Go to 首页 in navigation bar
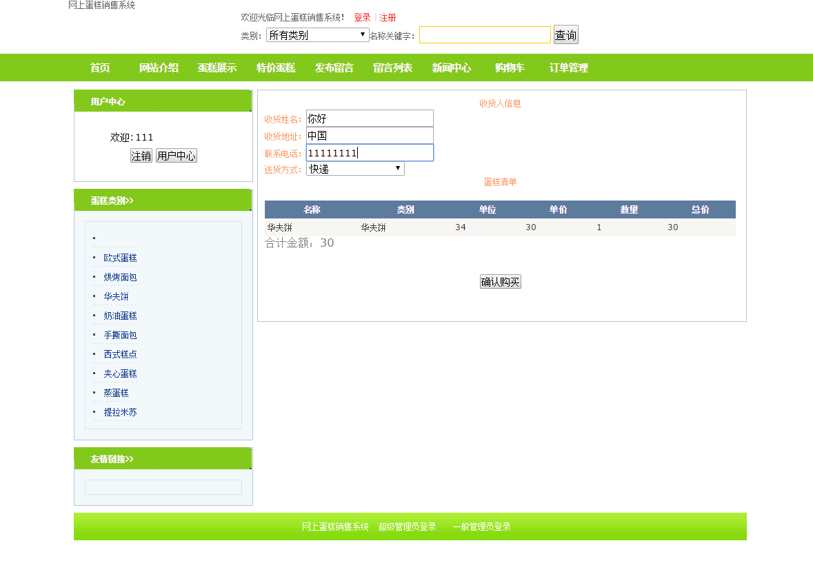This screenshot has height=563, width=813. 100,68
